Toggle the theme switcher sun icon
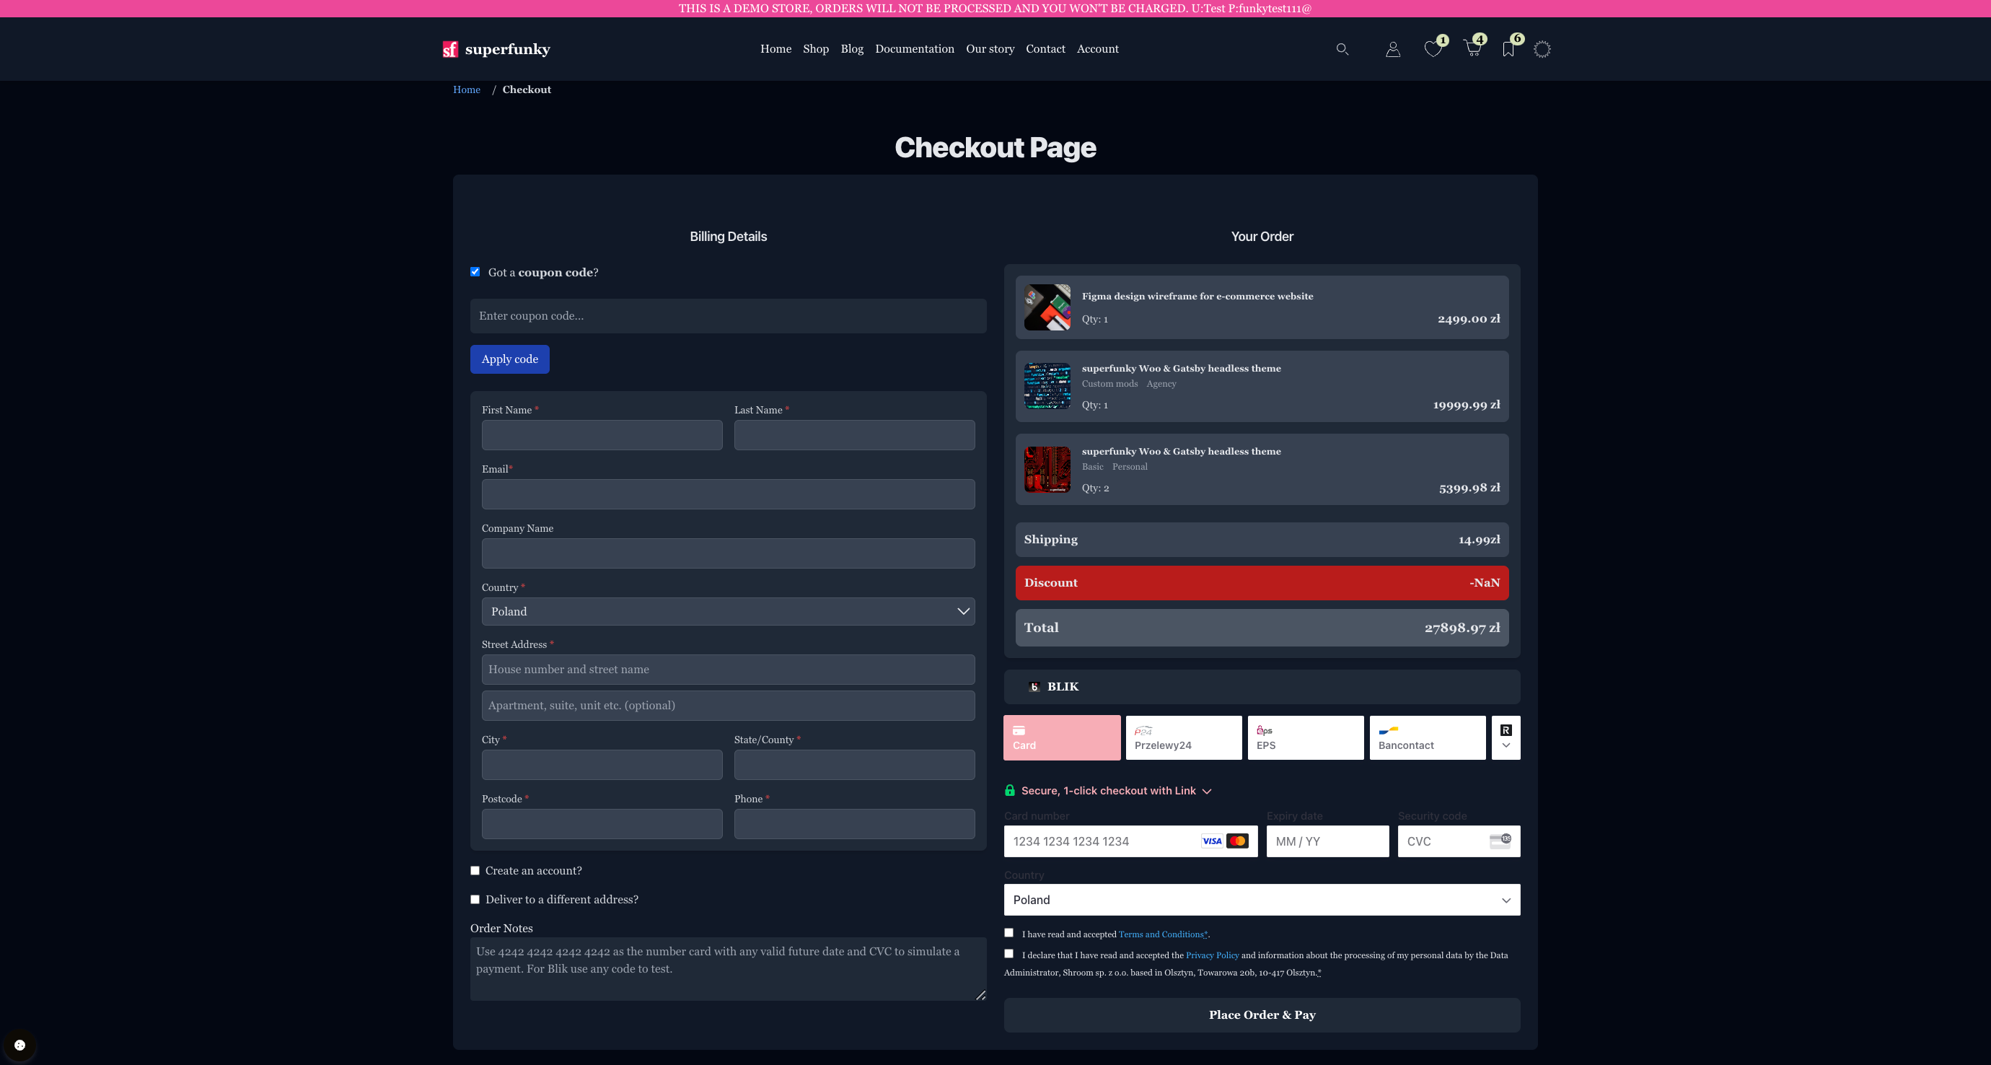This screenshot has height=1065, width=1991. [x=1542, y=50]
